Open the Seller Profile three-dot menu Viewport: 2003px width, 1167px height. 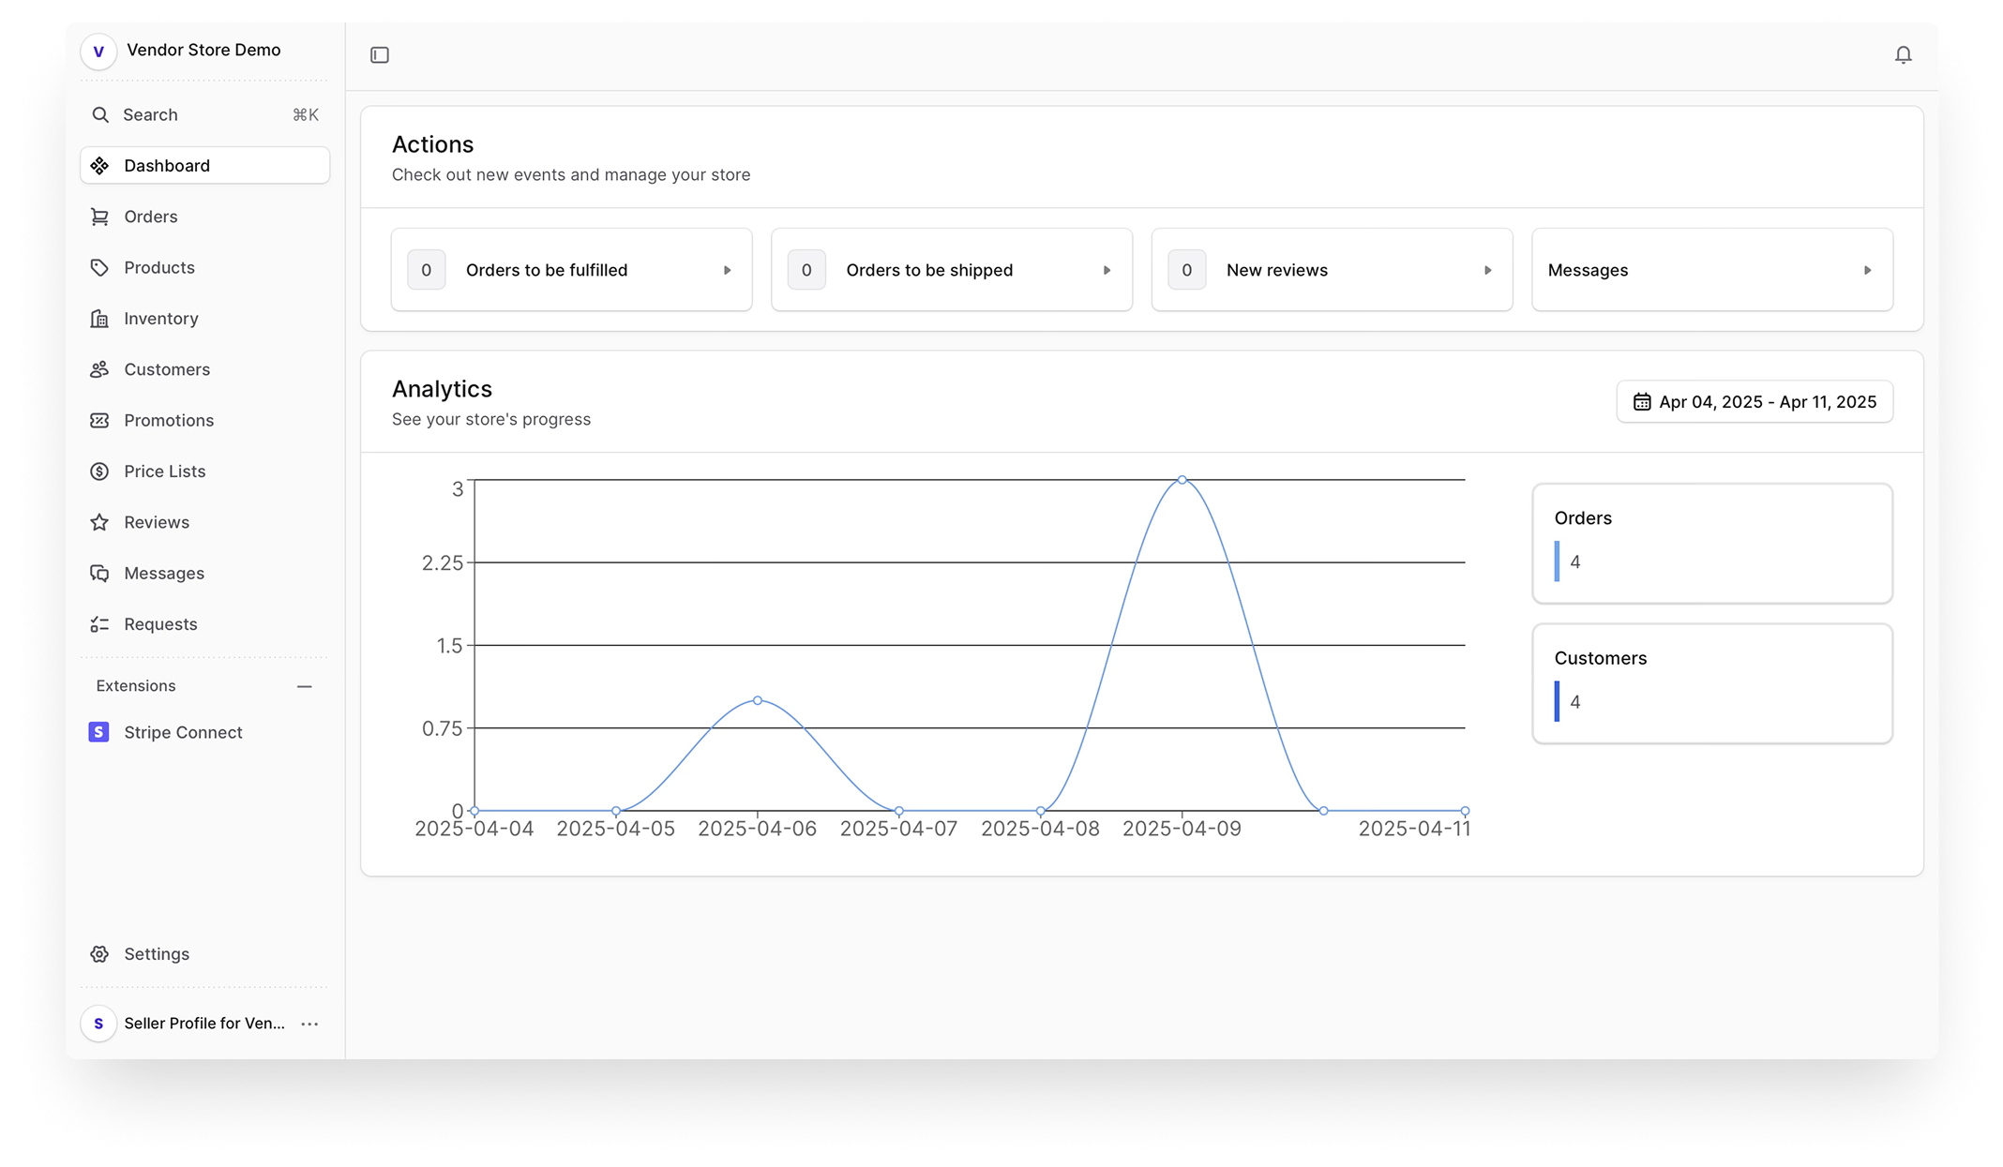click(x=309, y=1024)
